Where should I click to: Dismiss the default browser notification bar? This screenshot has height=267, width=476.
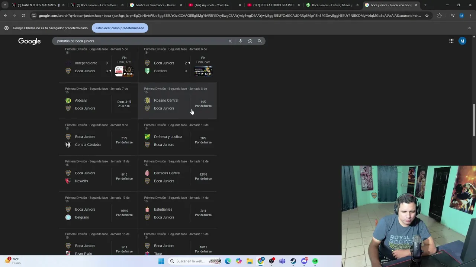click(469, 28)
